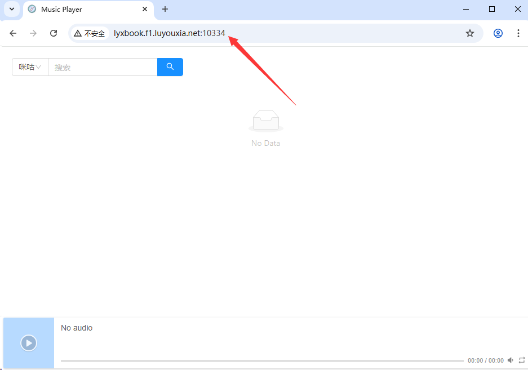528x370 pixels.
Task: Maximize the browser window
Action: (x=492, y=9)
